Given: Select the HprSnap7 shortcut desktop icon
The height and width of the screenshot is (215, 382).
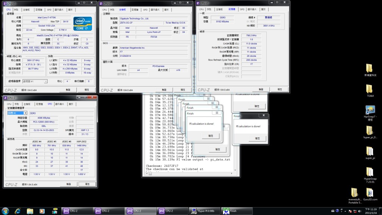Looking at the screenshot, I should point(370,113).
